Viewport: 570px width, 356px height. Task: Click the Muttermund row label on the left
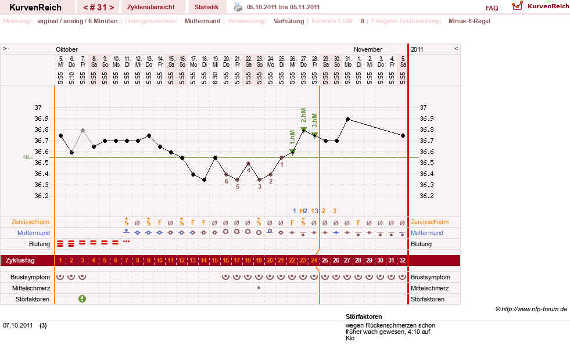pos(34,233)
